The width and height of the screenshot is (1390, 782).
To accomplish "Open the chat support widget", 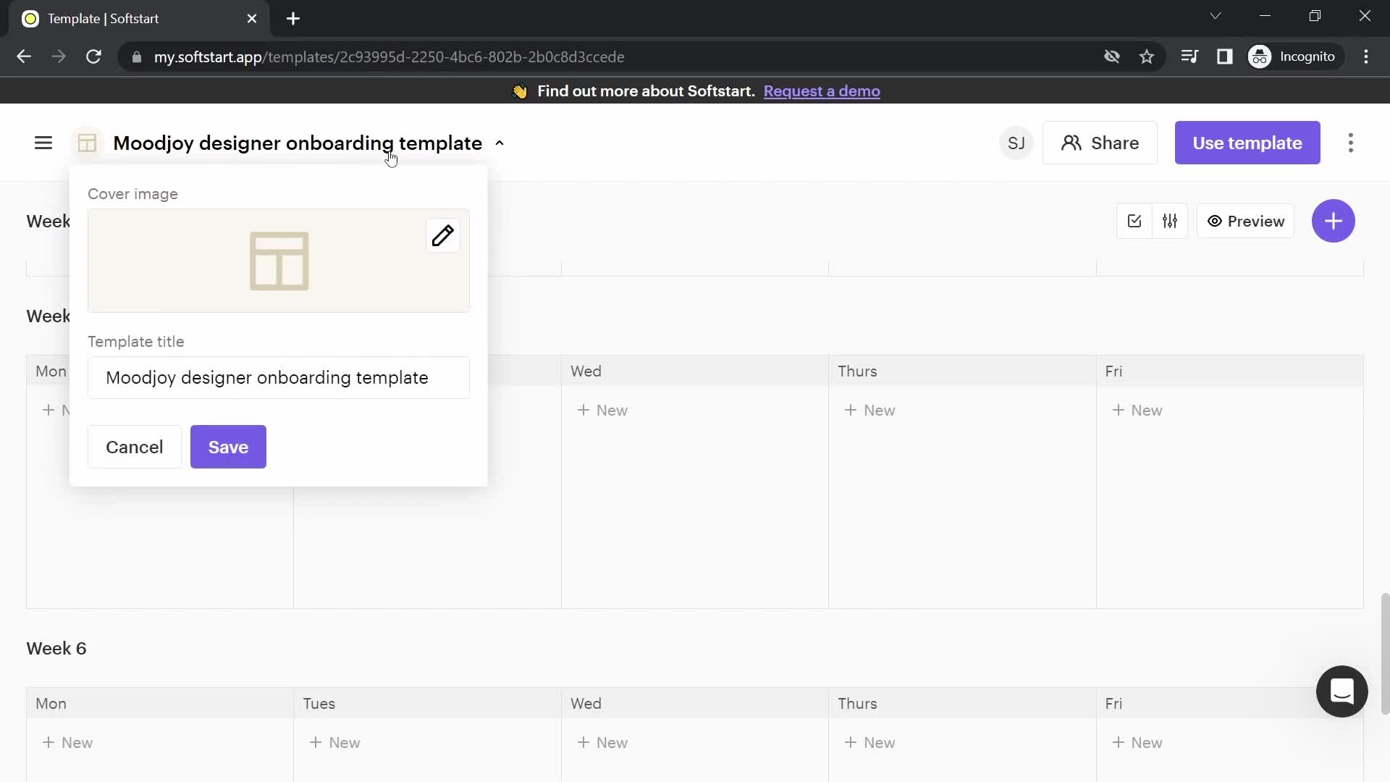I will pos(1341,691).
